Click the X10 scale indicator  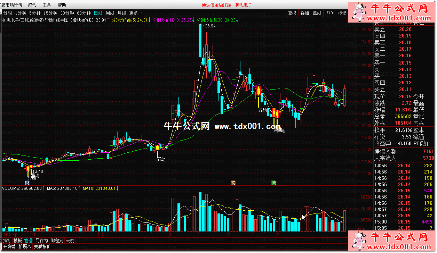pyautogui.click(x=361, y=229)
